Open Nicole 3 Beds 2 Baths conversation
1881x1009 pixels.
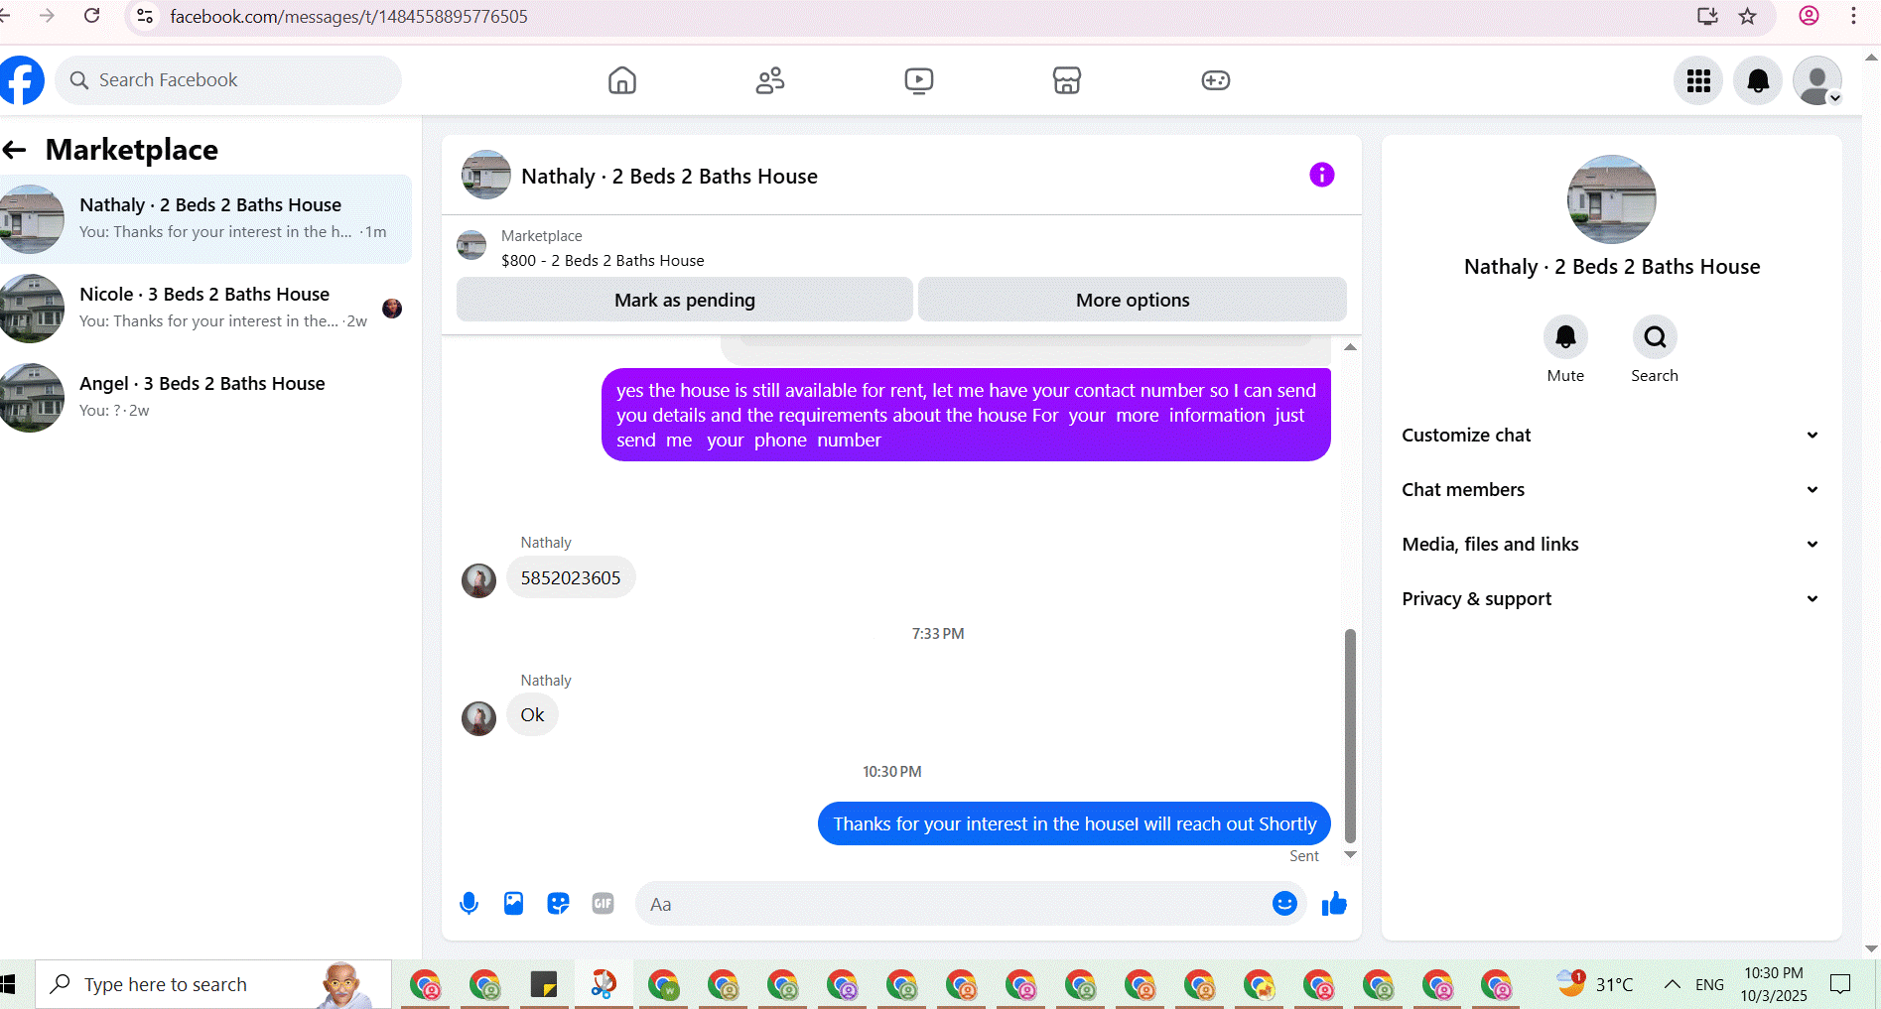click(x=205, y=309)
